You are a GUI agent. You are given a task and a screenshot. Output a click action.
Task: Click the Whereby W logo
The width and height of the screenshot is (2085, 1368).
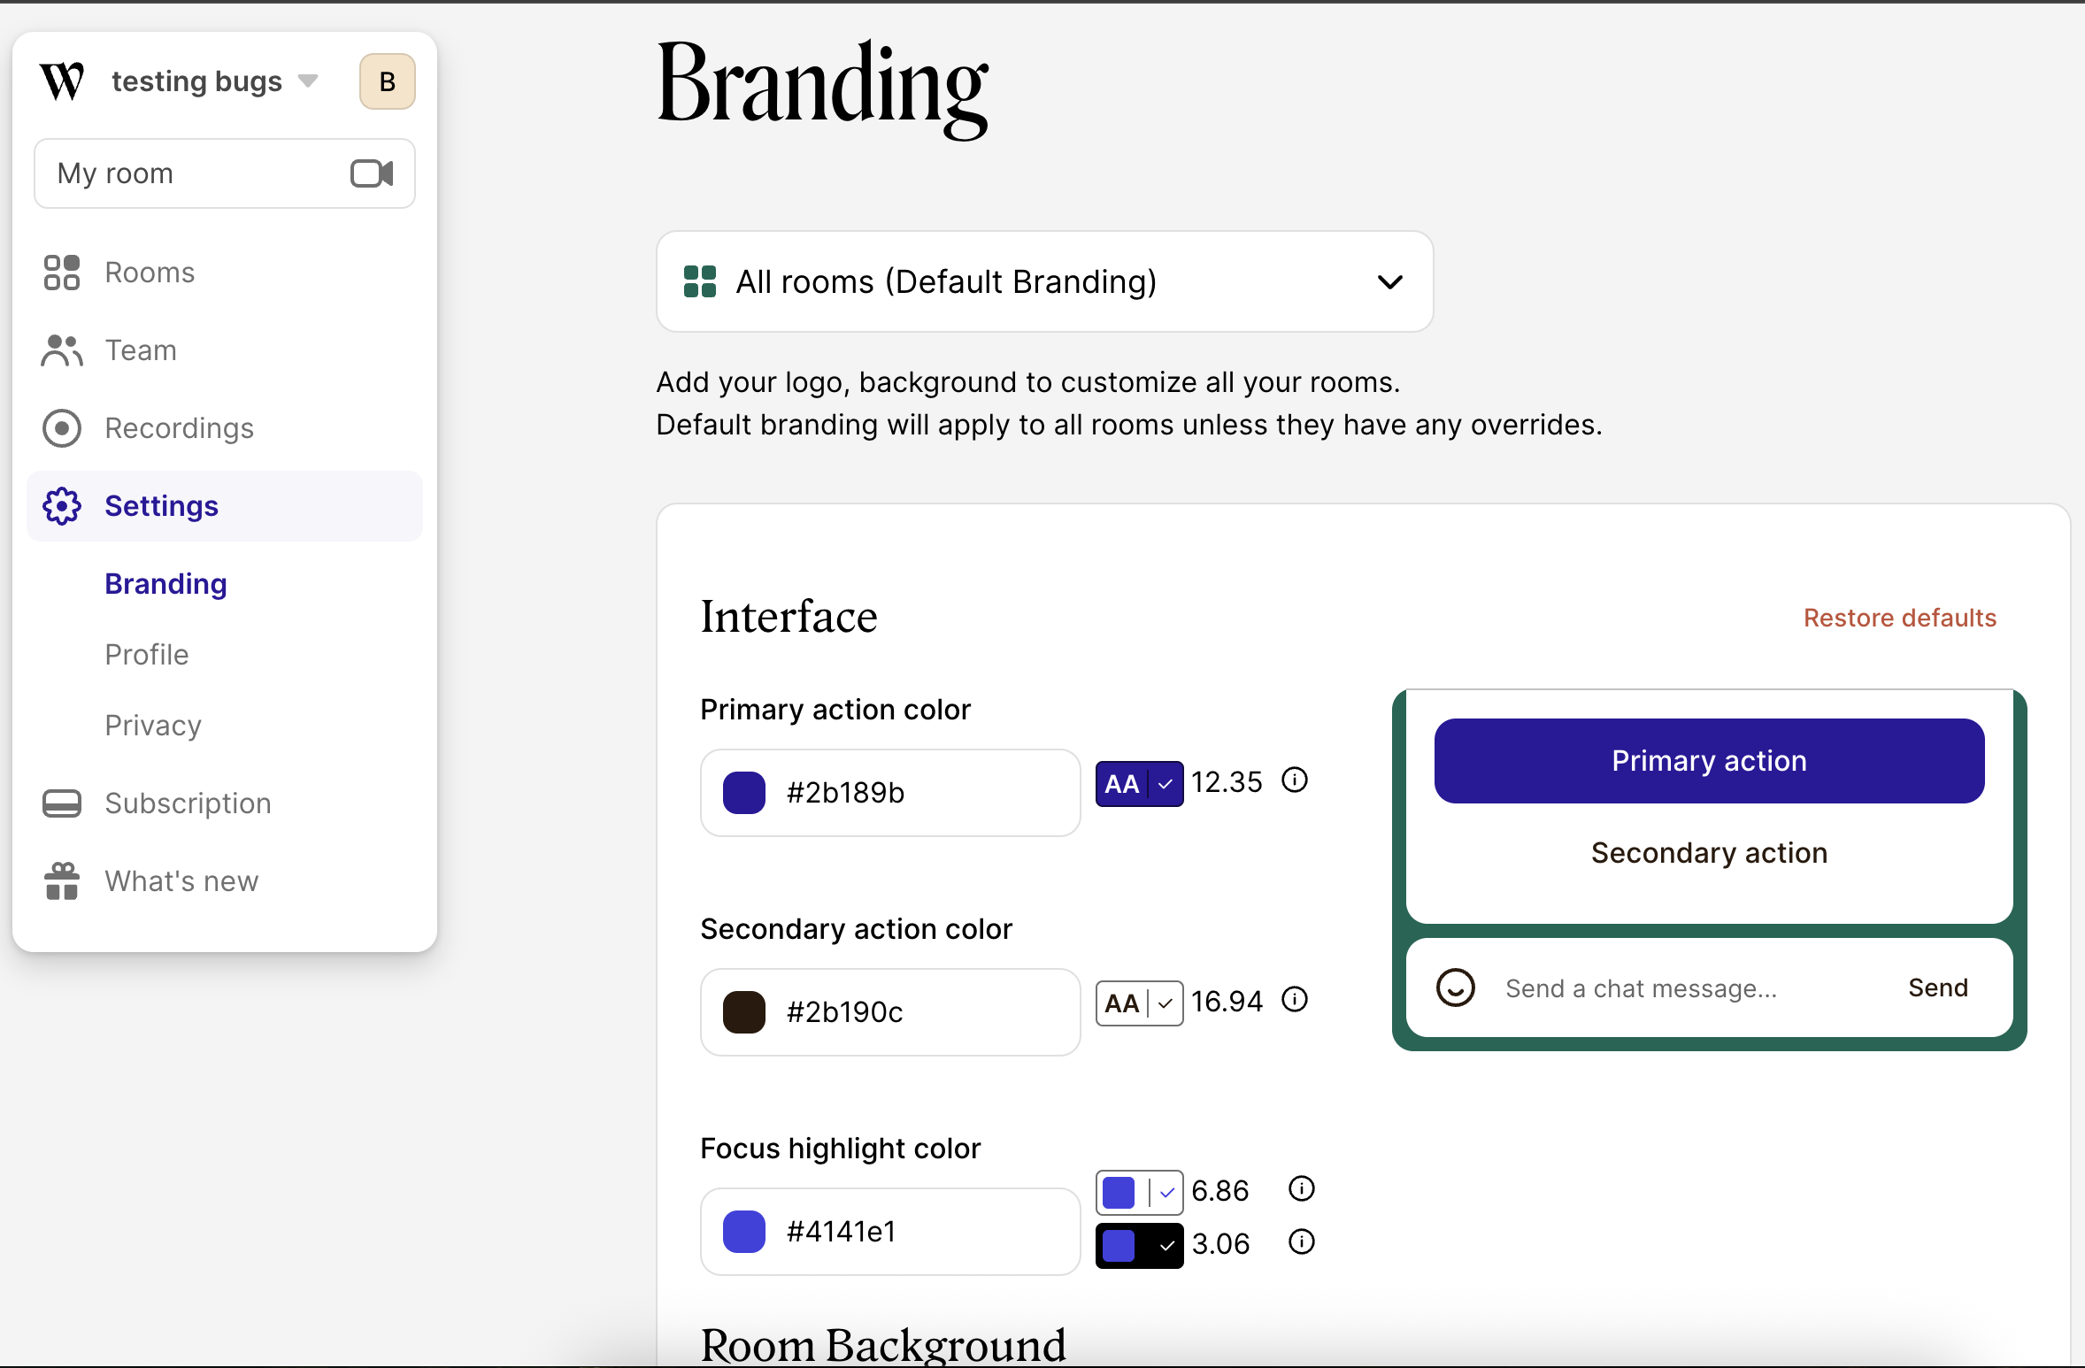coord(62,81)
